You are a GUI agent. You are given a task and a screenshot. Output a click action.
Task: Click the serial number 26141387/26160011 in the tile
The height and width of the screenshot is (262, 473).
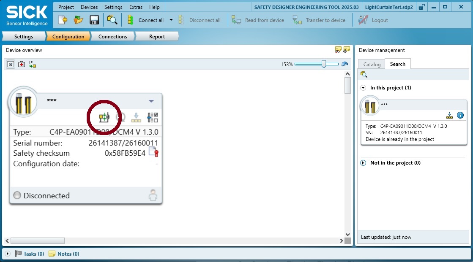tap(123, 143)
